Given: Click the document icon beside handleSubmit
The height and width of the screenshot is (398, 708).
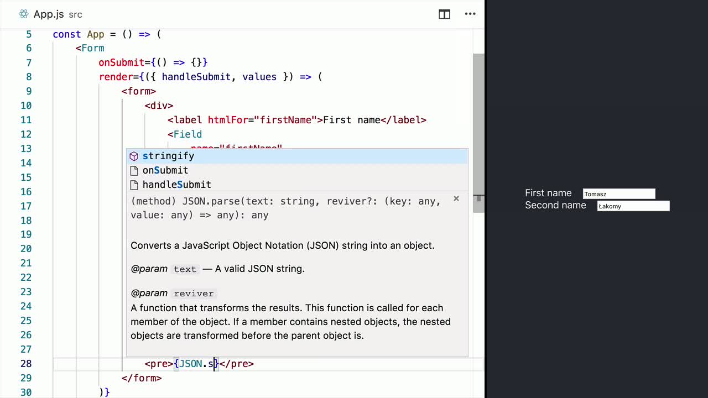Looking at the screenshot, I should (134, 185).
